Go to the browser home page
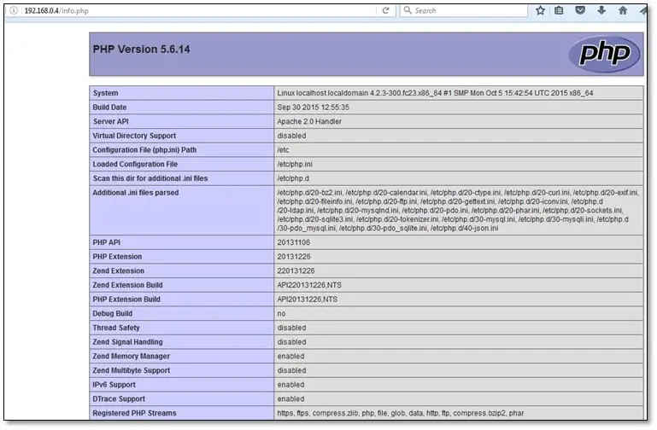 click(623, 10)
